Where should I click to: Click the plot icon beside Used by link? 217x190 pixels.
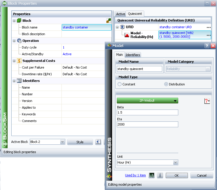click(151, 175)
